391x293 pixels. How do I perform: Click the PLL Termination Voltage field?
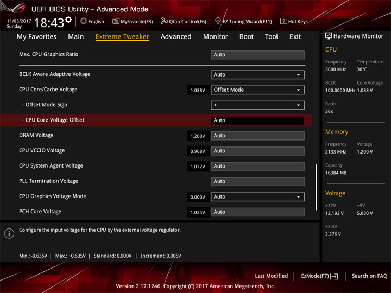[257, 181]
